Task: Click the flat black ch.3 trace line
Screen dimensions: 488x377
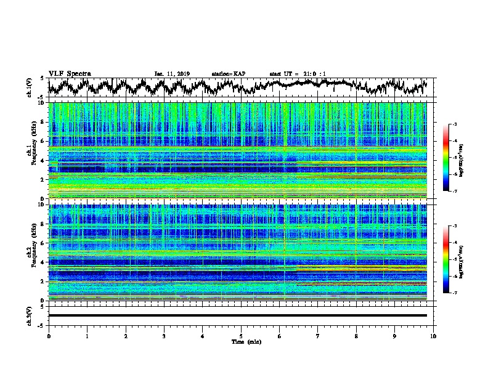Action: (237, 315)
